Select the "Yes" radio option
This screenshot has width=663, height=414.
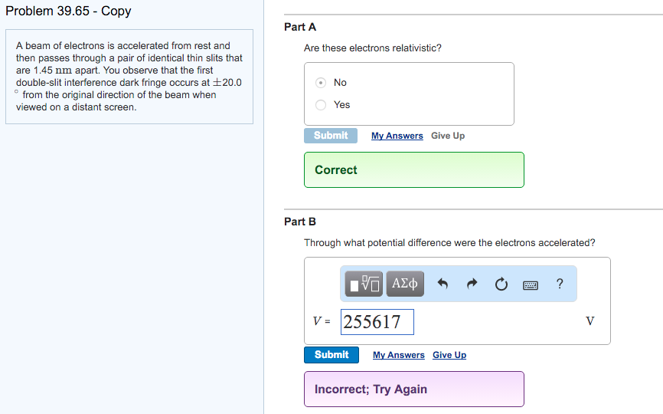click(x=322, y=105)
